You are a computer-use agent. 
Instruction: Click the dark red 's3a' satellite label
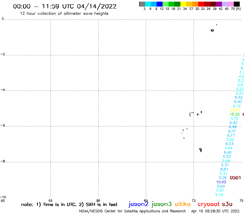(x=227, y=204)
